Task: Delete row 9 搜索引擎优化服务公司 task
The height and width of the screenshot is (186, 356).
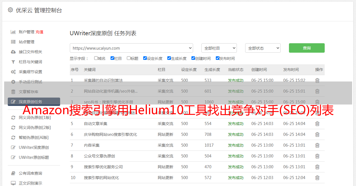Action: (x=317, y=167)
